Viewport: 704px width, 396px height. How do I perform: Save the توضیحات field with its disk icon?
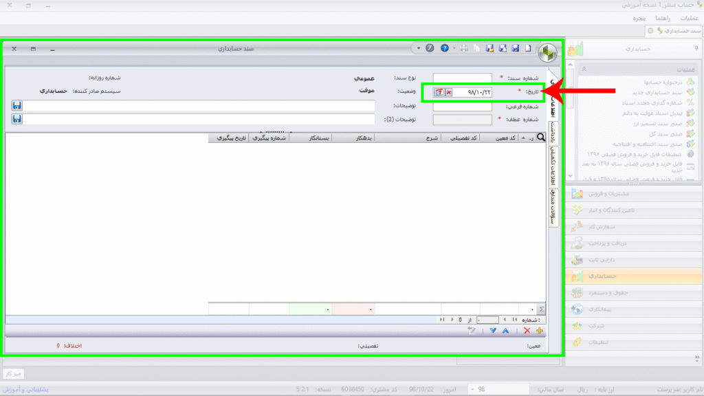coord(16,105)
